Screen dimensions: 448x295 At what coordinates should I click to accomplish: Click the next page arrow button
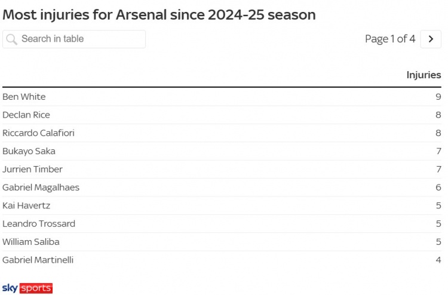coord(430,39)
